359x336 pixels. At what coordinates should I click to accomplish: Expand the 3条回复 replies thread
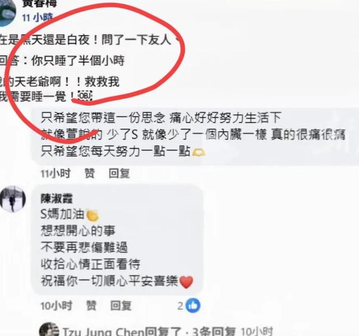pyautogui.click(x=214, y=332)
